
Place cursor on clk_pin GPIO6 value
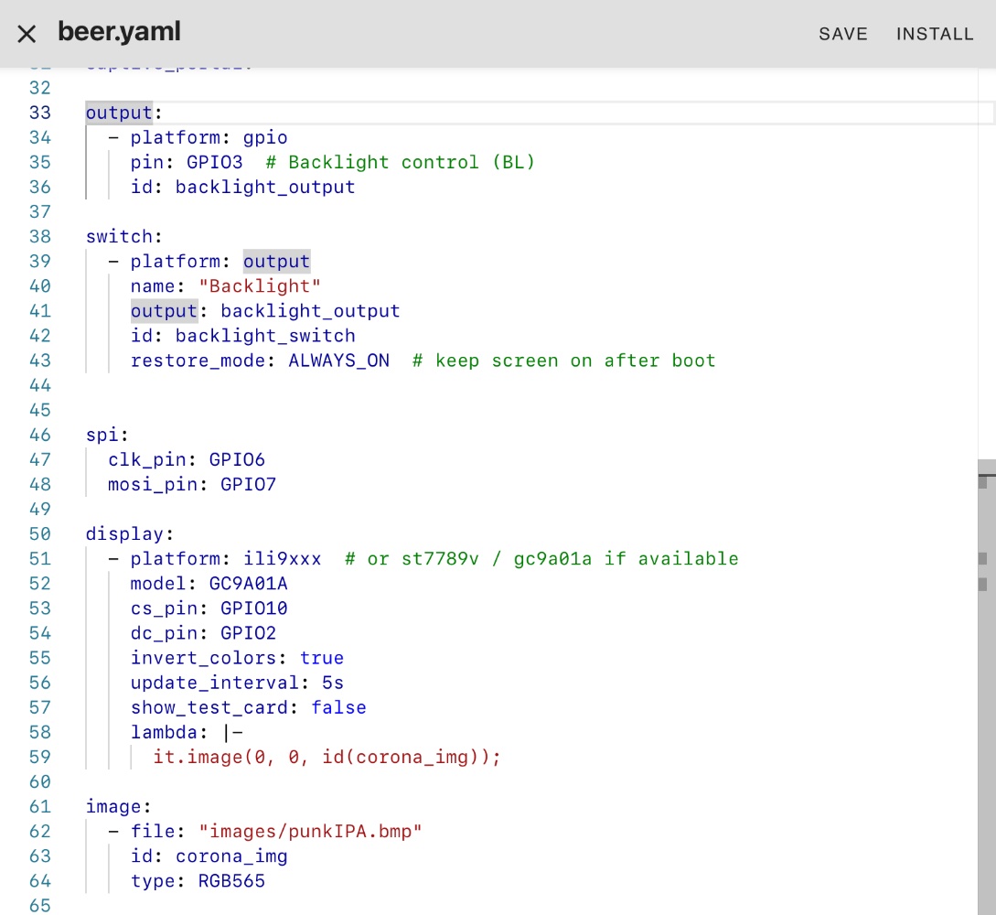[237, 459]
